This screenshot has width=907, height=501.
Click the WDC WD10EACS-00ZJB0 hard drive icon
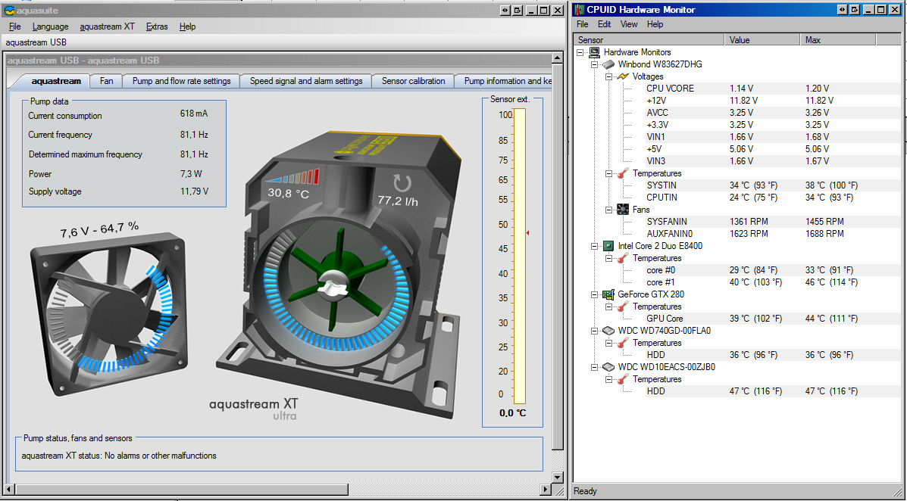[608, 367]
